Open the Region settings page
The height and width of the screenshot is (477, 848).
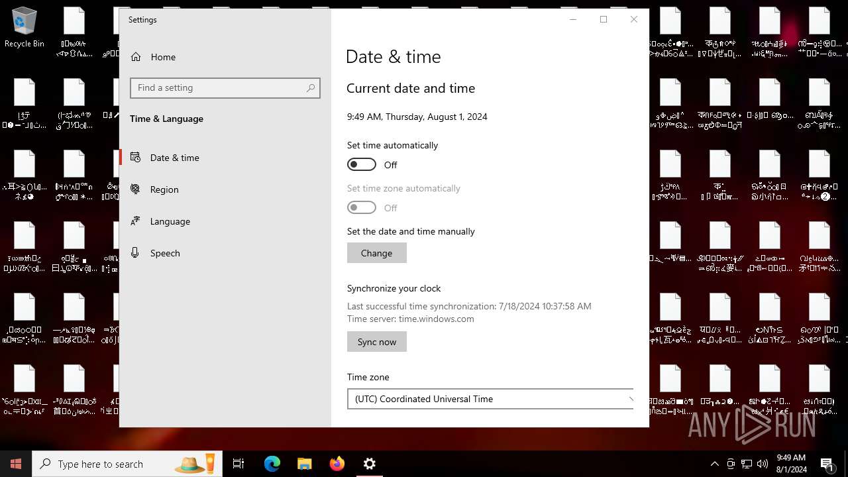point(225,189)
